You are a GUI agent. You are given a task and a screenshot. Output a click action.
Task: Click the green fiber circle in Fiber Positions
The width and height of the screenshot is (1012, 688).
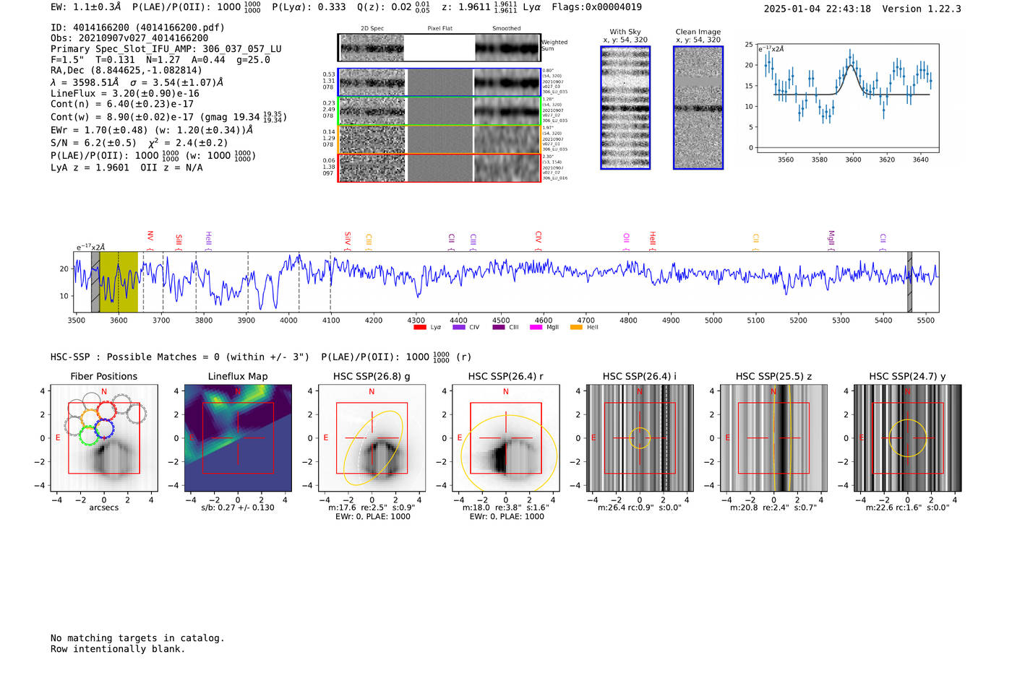(x=88, y=435)
